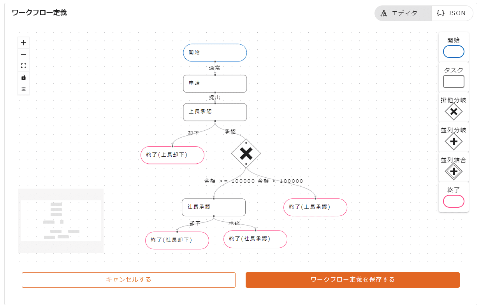The image size is (480, 308).
Task: Click the fit view icon
Action: point(23,66)
